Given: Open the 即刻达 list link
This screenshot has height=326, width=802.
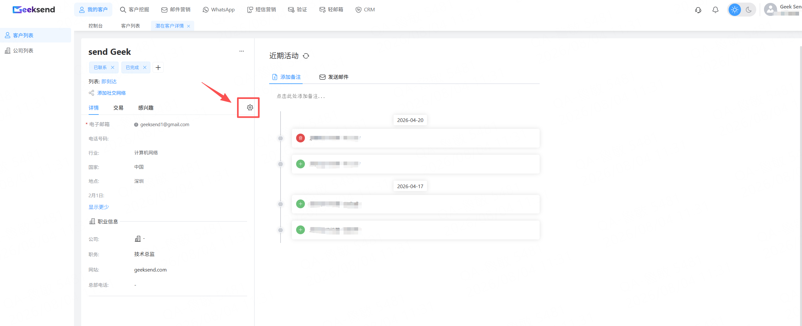Looking at the screenshot, I should click(109, 81).
